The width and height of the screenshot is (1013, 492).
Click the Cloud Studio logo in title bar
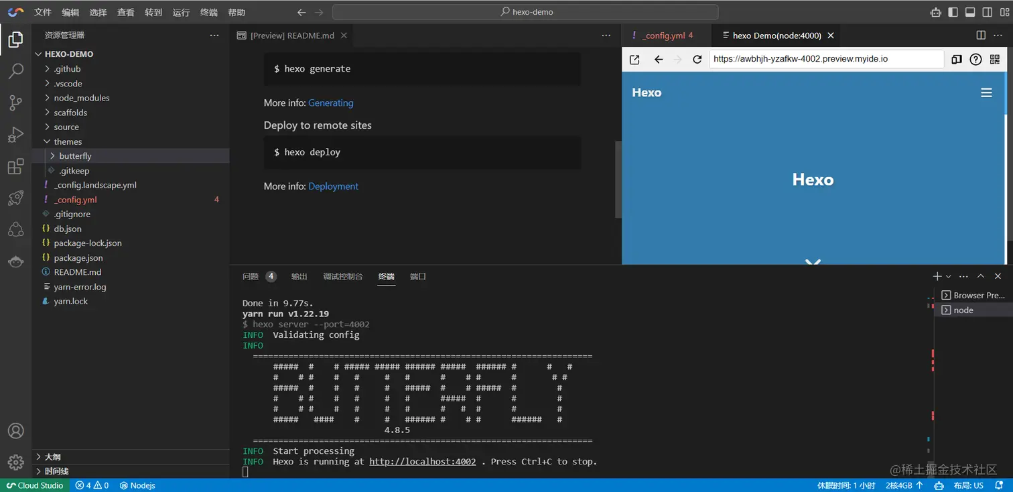(x=15, y=12)
